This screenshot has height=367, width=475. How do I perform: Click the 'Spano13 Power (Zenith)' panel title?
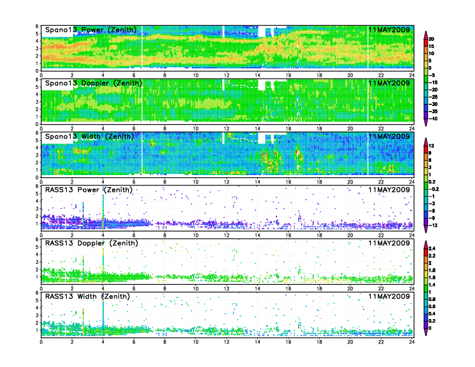[91, 30]
